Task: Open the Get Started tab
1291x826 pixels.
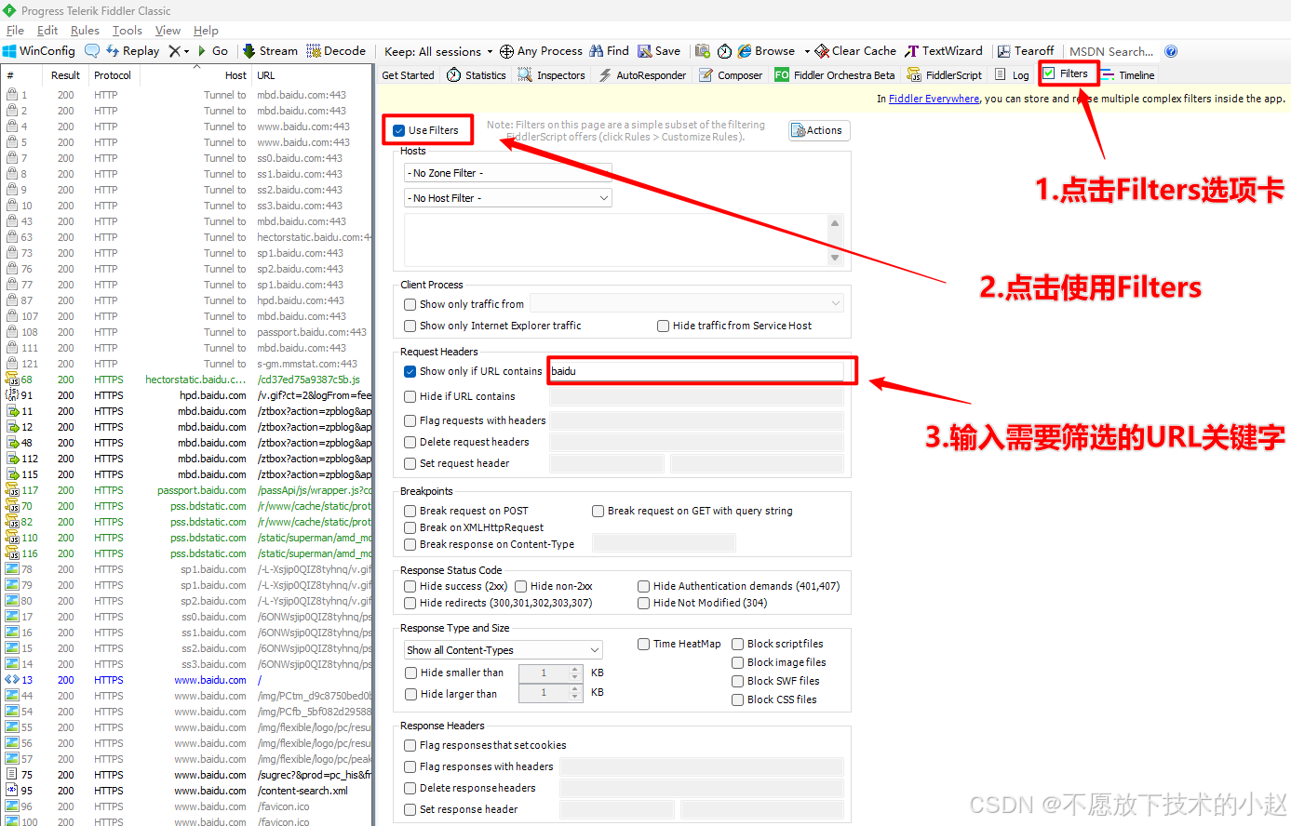Action: click(x=408, y=75)
